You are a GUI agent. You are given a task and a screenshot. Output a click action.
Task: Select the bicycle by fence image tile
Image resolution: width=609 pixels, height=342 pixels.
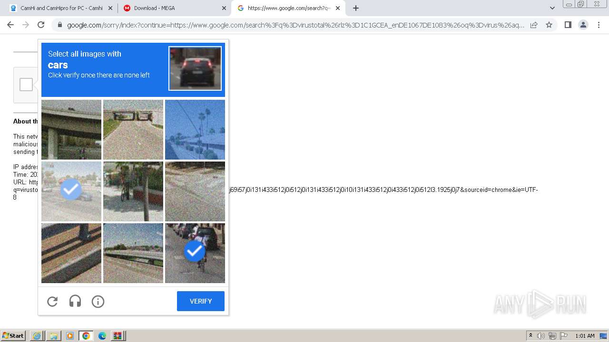[133, 191]
